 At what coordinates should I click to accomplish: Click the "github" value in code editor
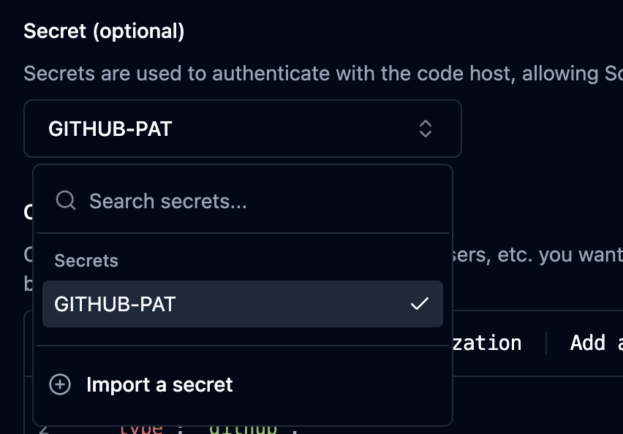[245, 428]
